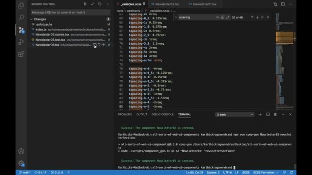Select the Source Control activity bar icon
312x175 pixels.
pyautogui.click(x=21, y=30)
